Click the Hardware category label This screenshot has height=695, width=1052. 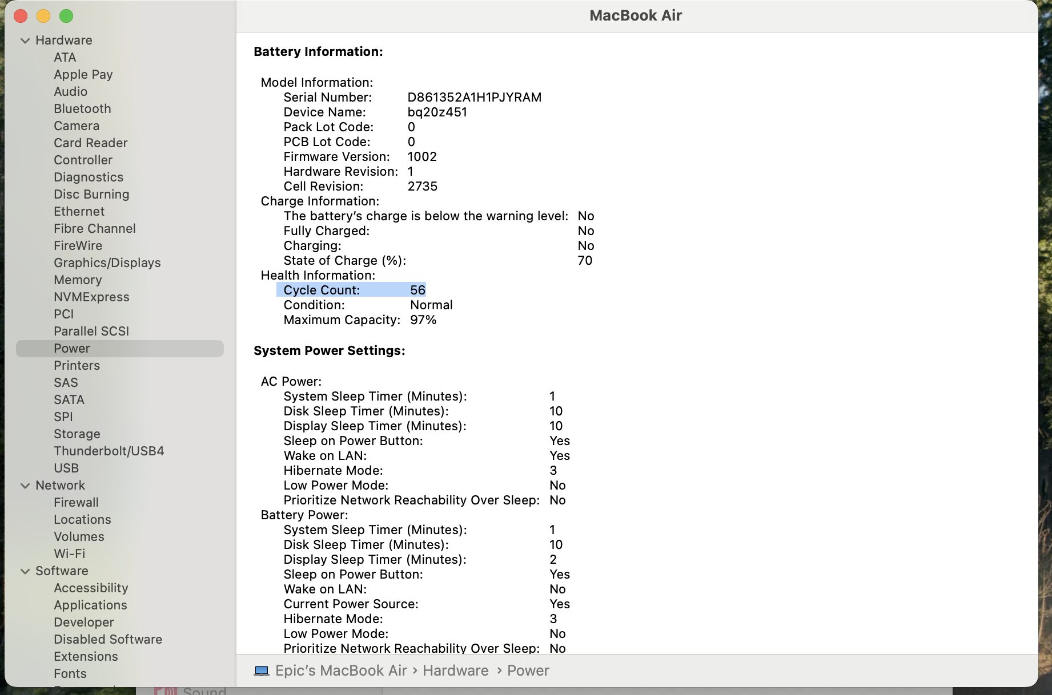pyautogui.click(x=64, y=41)
